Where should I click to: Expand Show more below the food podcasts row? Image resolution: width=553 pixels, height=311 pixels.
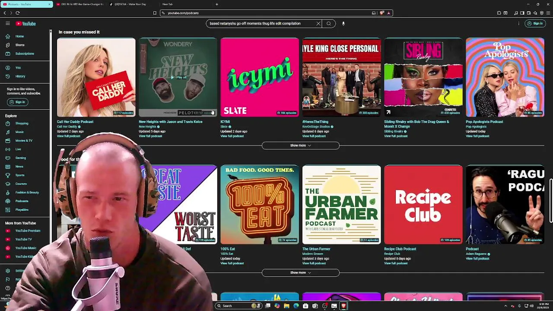[301, 273]
